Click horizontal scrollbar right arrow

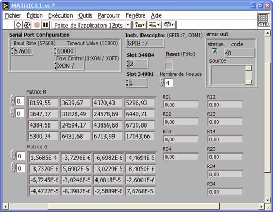click(261, 206)
